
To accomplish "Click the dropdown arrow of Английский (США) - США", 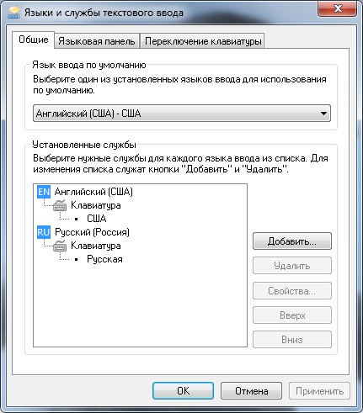I will click(323, 114).
